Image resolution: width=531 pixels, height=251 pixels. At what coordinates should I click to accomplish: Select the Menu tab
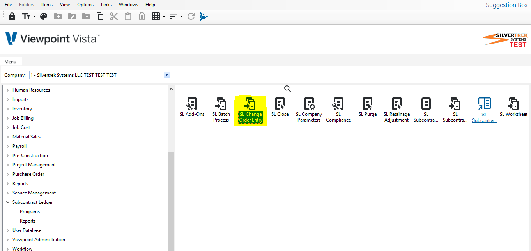pyautogui.click(x=11, y=62)
